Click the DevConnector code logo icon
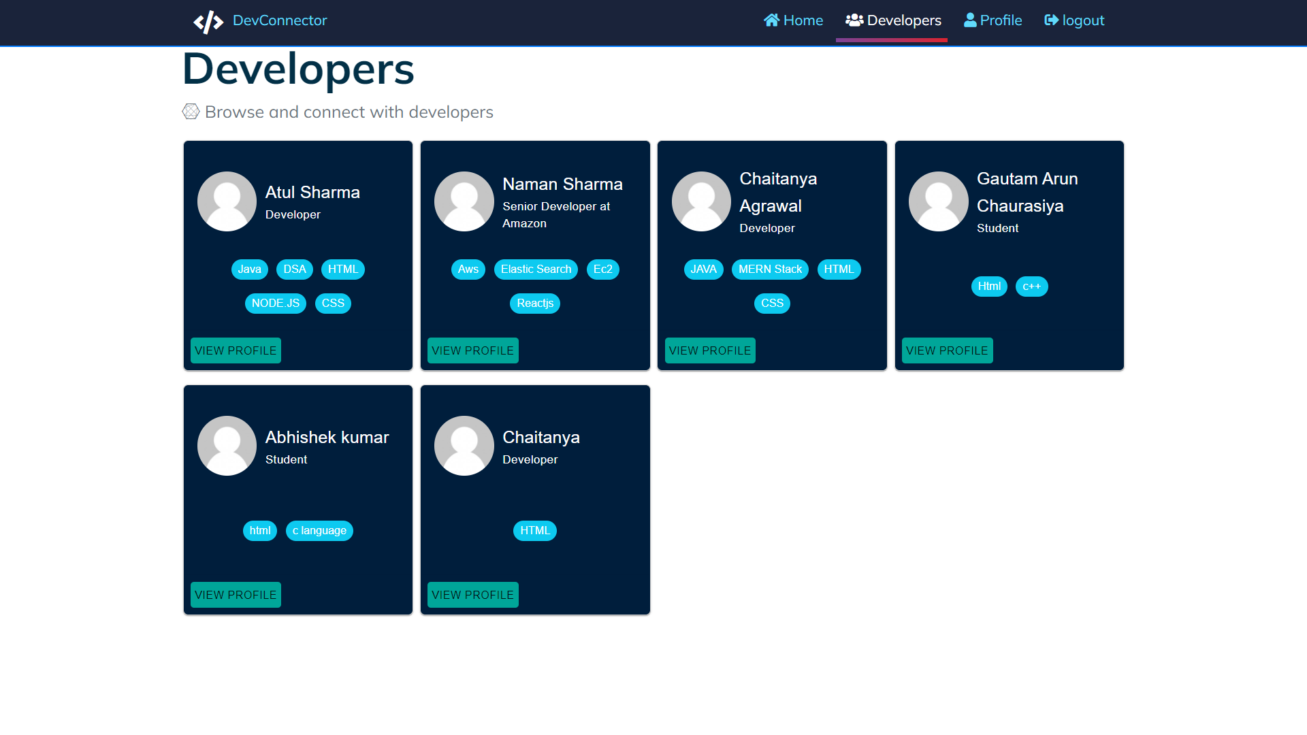Image resolution: width=1307 pixels, height=735 pixels. pos(208,22)
